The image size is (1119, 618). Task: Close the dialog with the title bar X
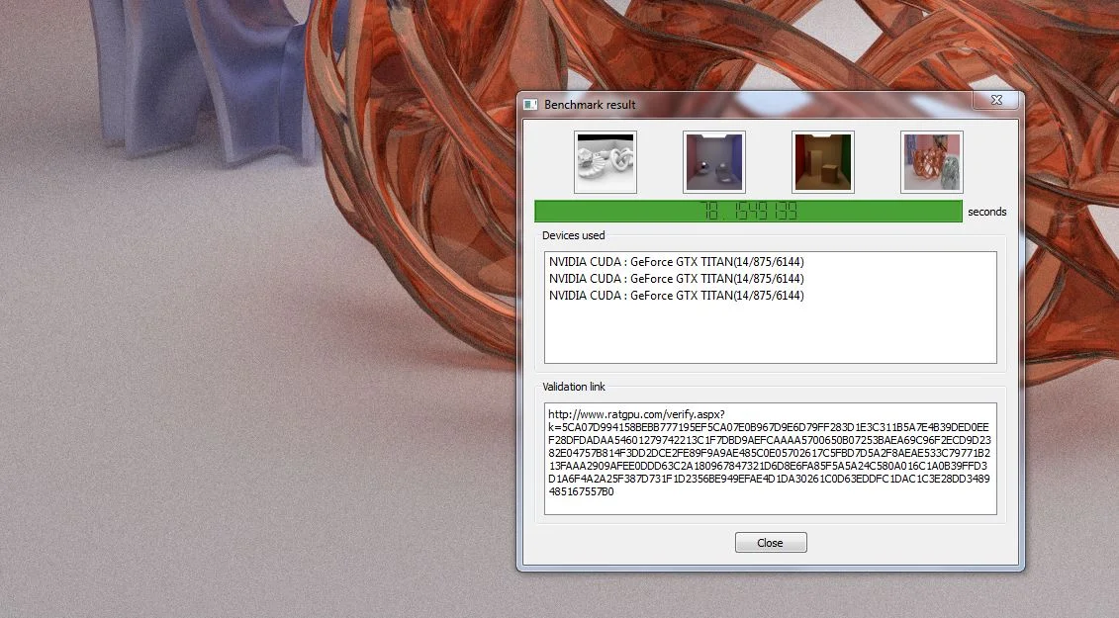tap(996, 101)
